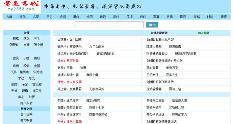Open the novel 管家婆请让让
The height and width of the screenshot is (124, 233).
click(106, 54)
